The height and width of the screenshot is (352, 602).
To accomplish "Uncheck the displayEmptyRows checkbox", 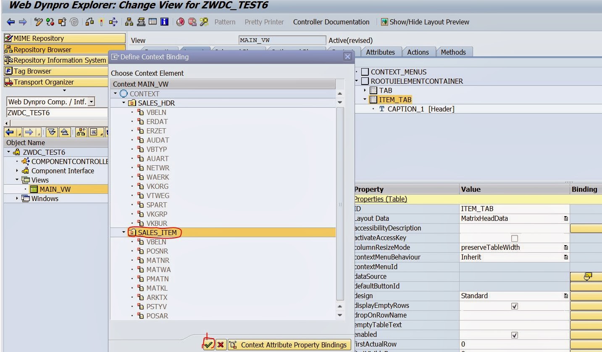I will point(514,306).
